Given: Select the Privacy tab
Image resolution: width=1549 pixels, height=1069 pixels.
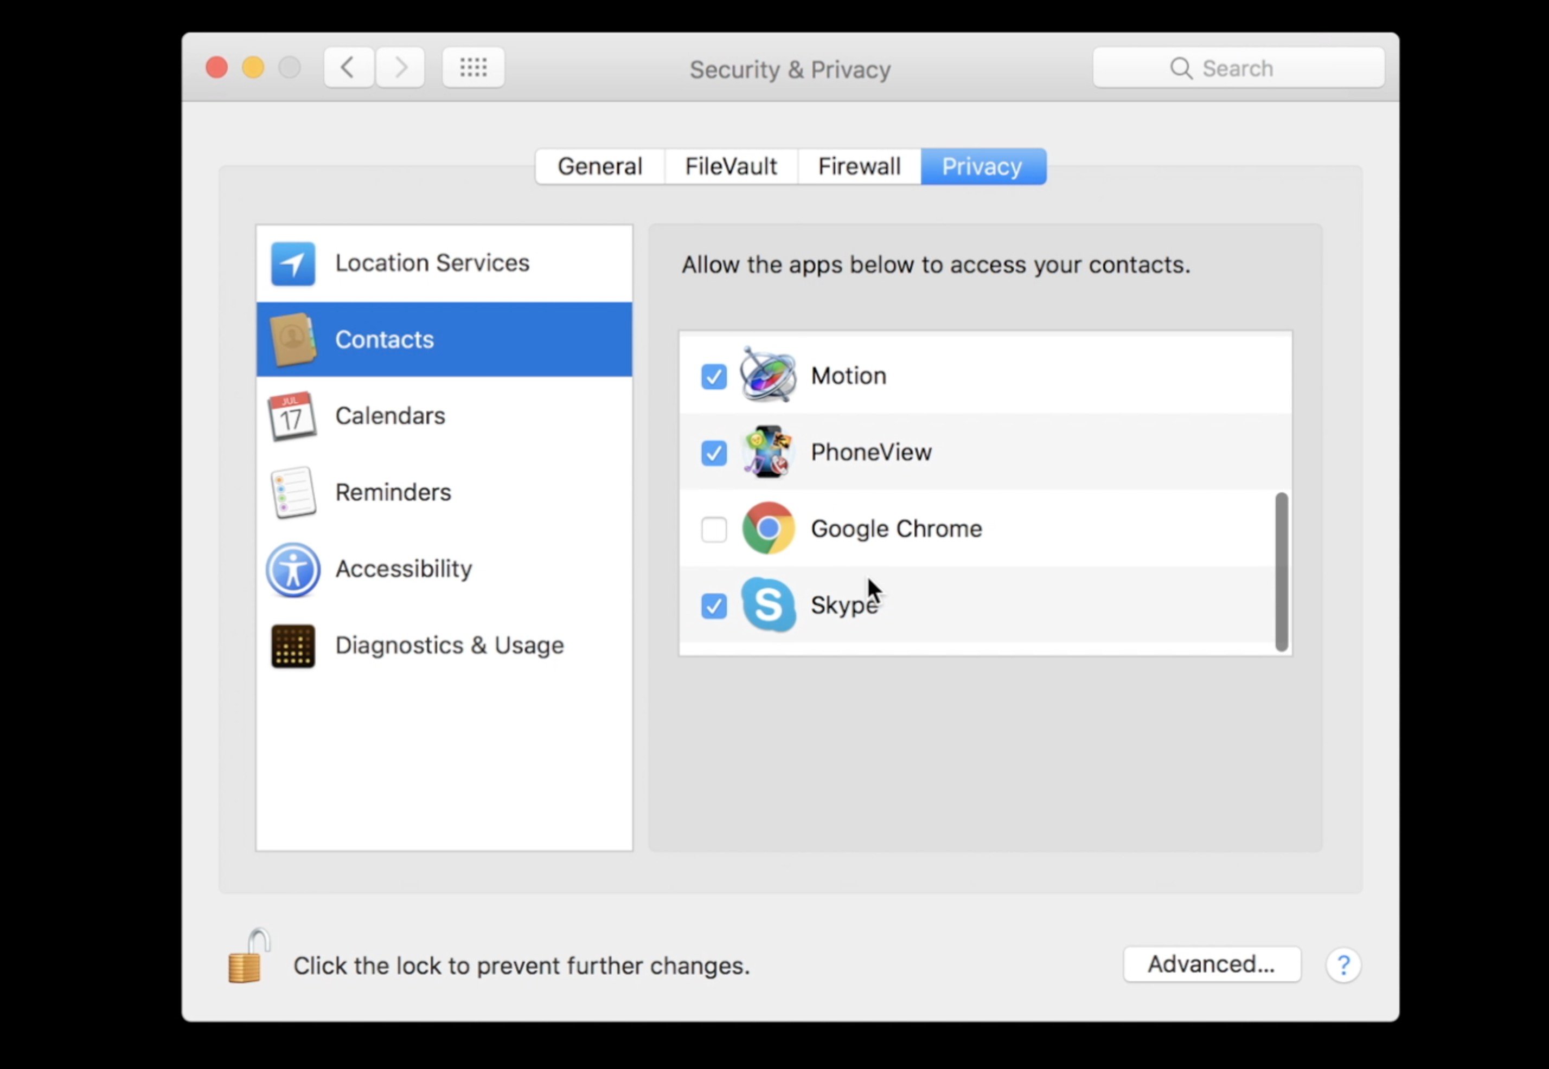Looking at the screenshot, I should [x=983, y=166].
